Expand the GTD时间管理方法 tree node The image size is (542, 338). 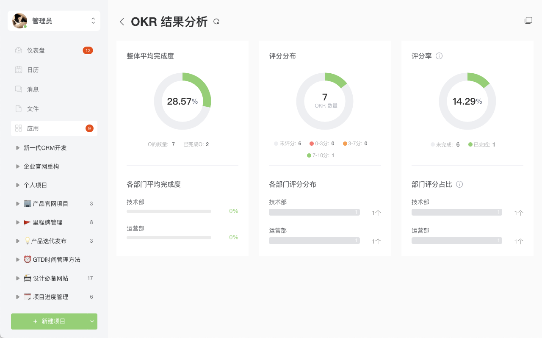[x=18, y=260]
